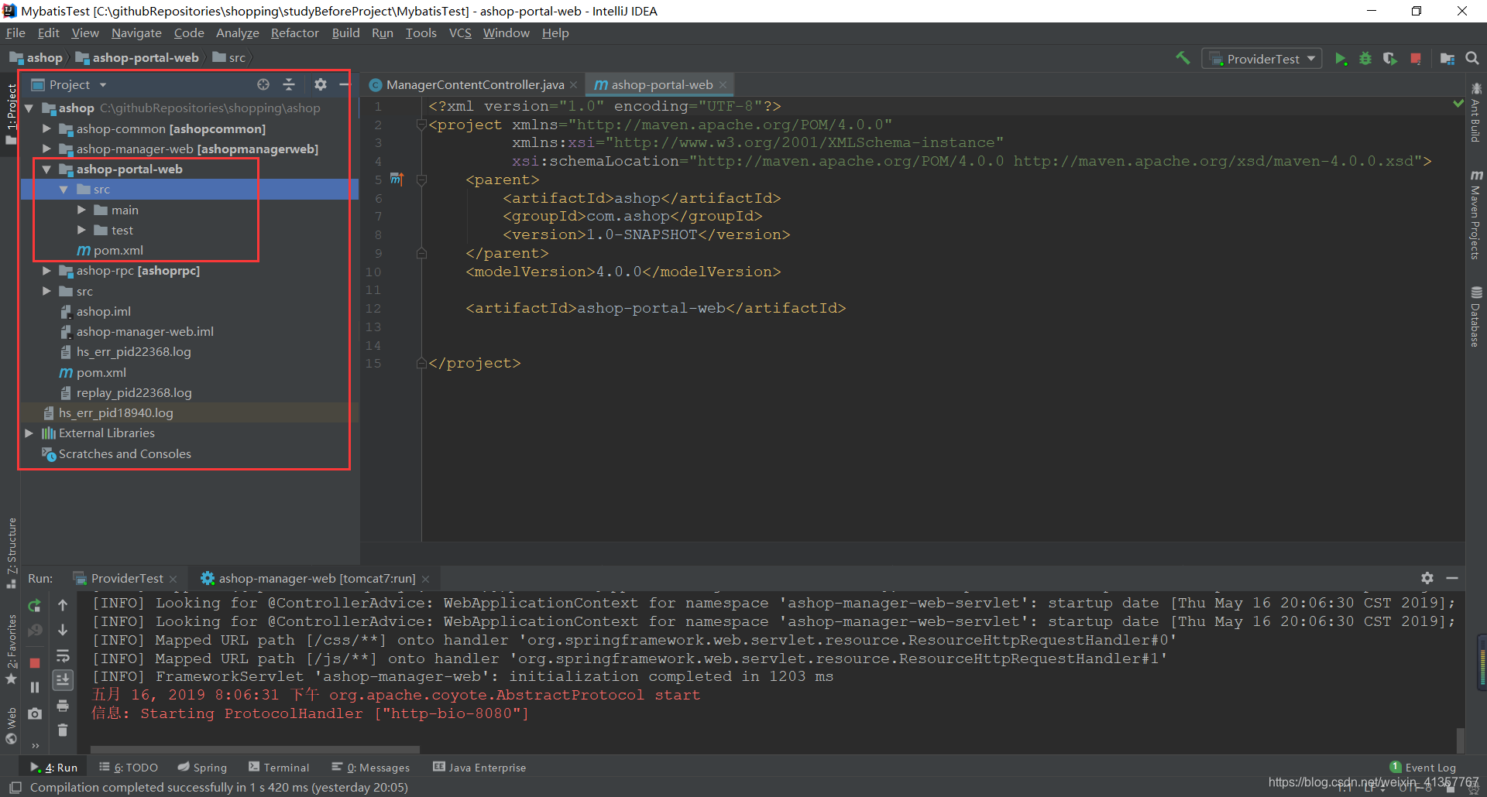Switch to ManagerContentController.java tab
The height and width of the screenshot is (797, 1487).
tap(474, 84)
